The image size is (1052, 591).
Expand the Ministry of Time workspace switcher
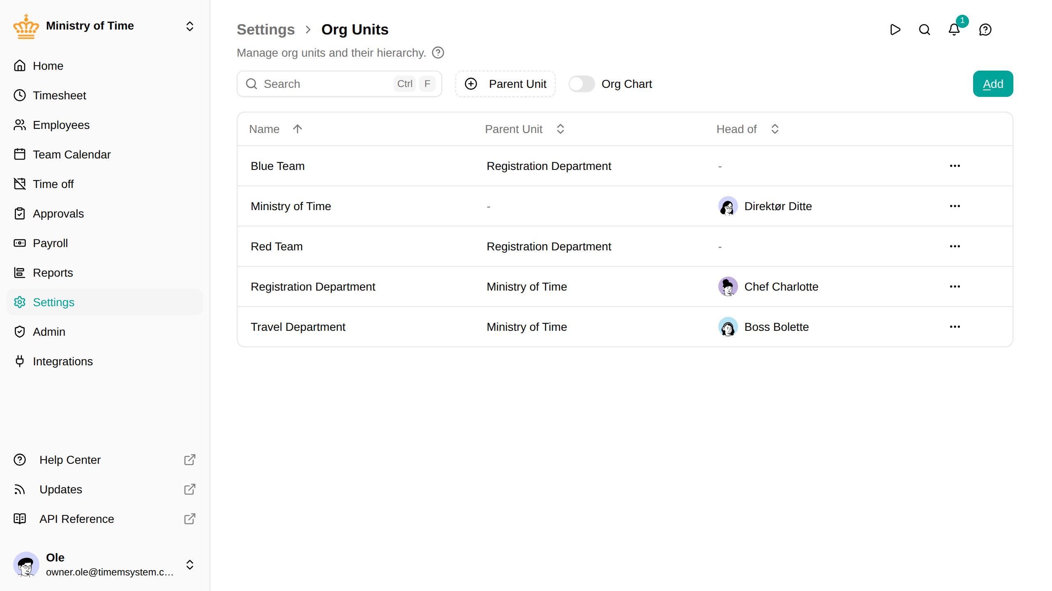point(190,26)
